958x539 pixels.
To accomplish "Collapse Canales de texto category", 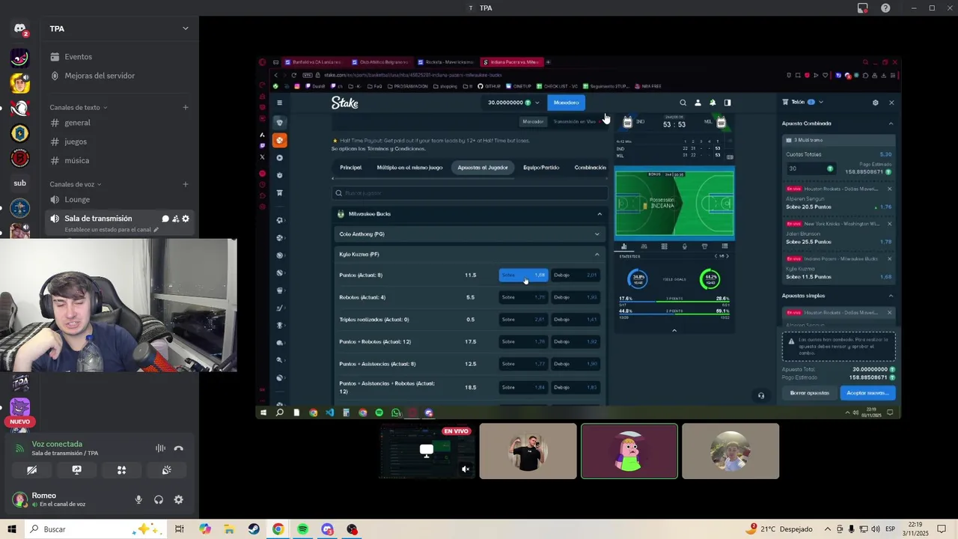I will click(79, 107).
